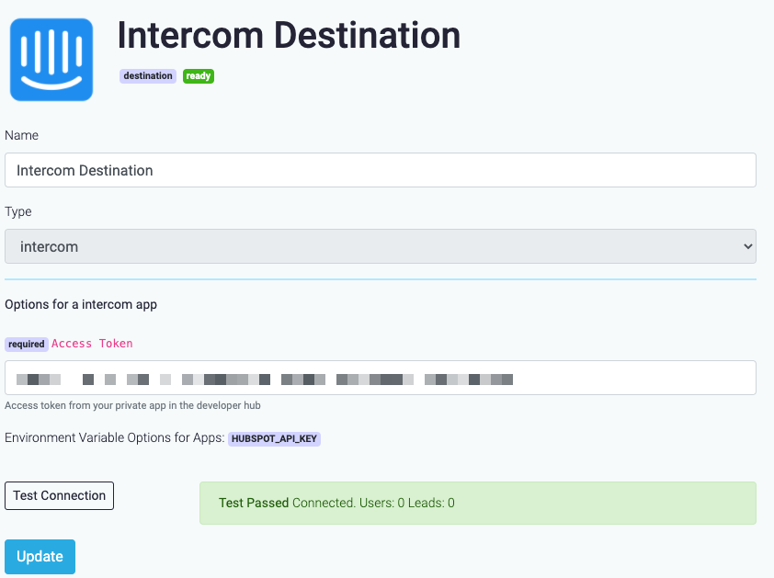Click the Access Token input field

pos(380,378)
